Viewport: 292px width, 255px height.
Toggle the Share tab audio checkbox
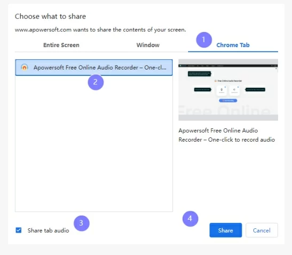point(18,230)
